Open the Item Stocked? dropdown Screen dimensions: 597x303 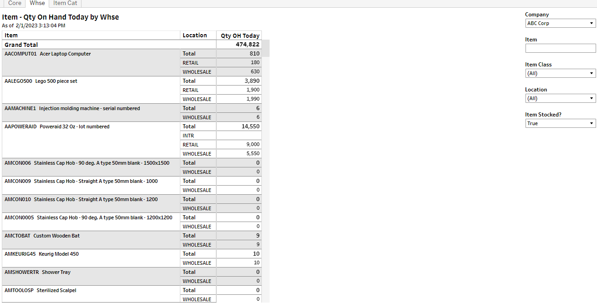(x=560, y=123)
